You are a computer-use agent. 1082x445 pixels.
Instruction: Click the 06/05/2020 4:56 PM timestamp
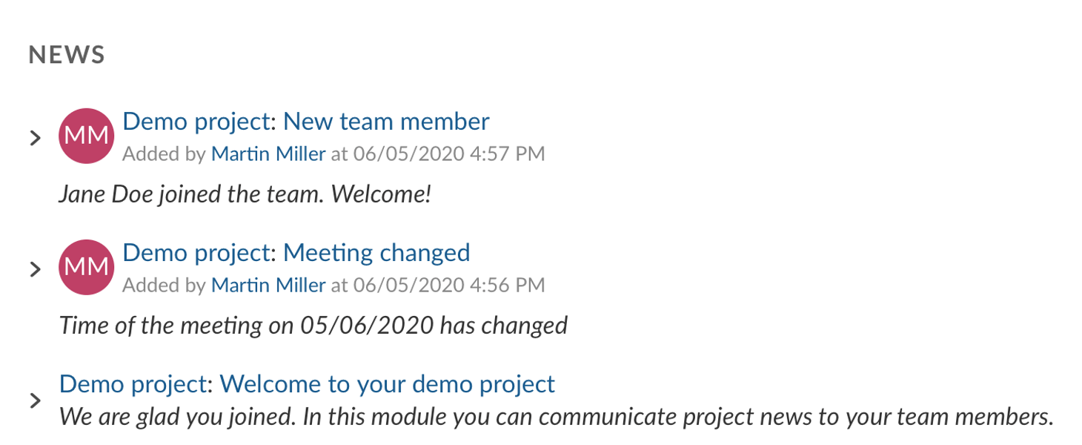tap(449, 285)
